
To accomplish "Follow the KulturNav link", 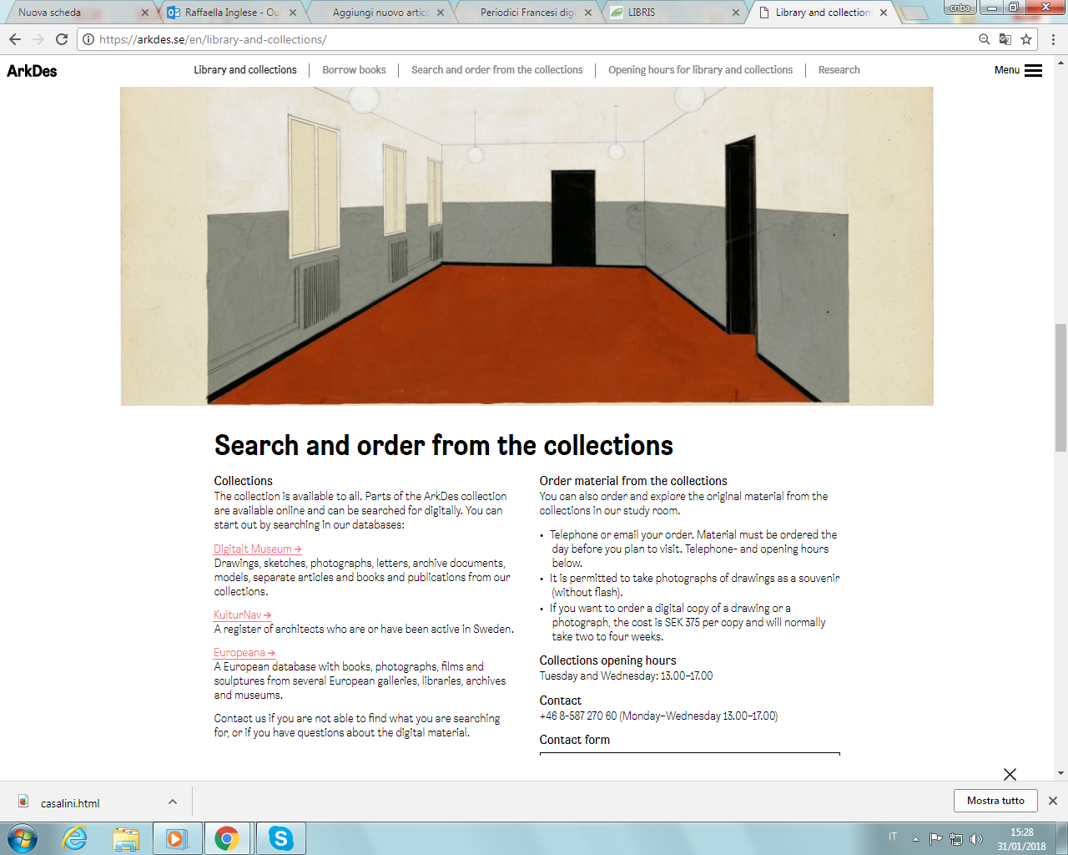I will 242,615.
